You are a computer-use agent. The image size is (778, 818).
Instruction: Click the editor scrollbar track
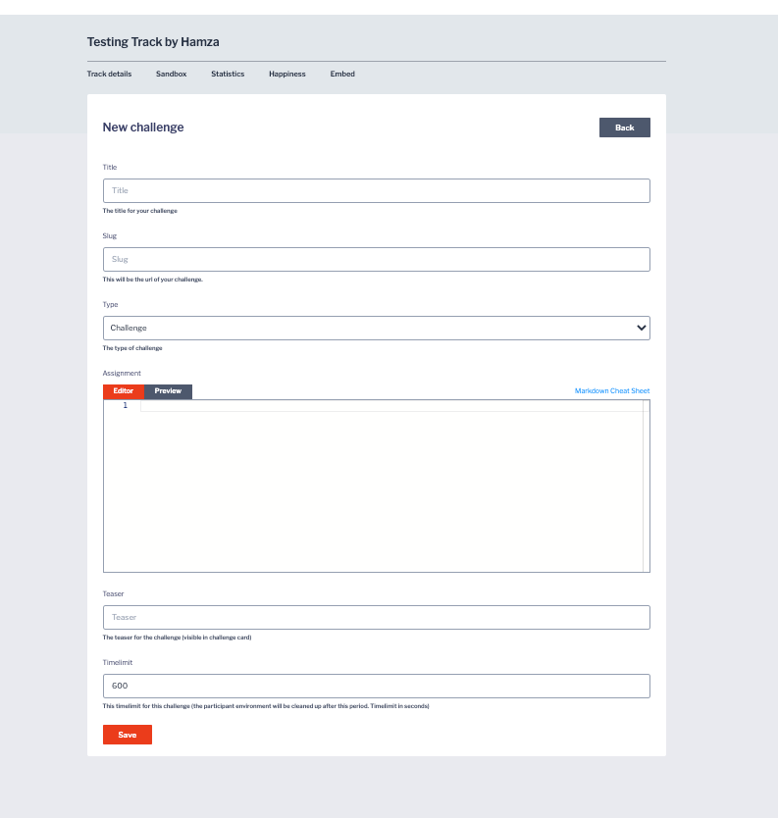pyautogui.click(x=647, y=486)
